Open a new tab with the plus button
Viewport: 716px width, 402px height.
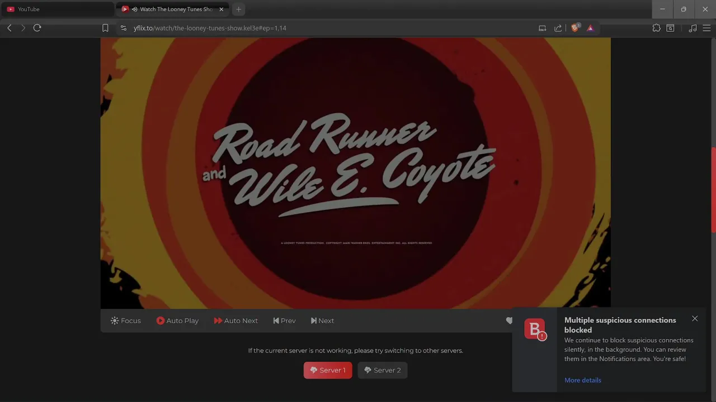pyautogui.click(x=239, y=9)
